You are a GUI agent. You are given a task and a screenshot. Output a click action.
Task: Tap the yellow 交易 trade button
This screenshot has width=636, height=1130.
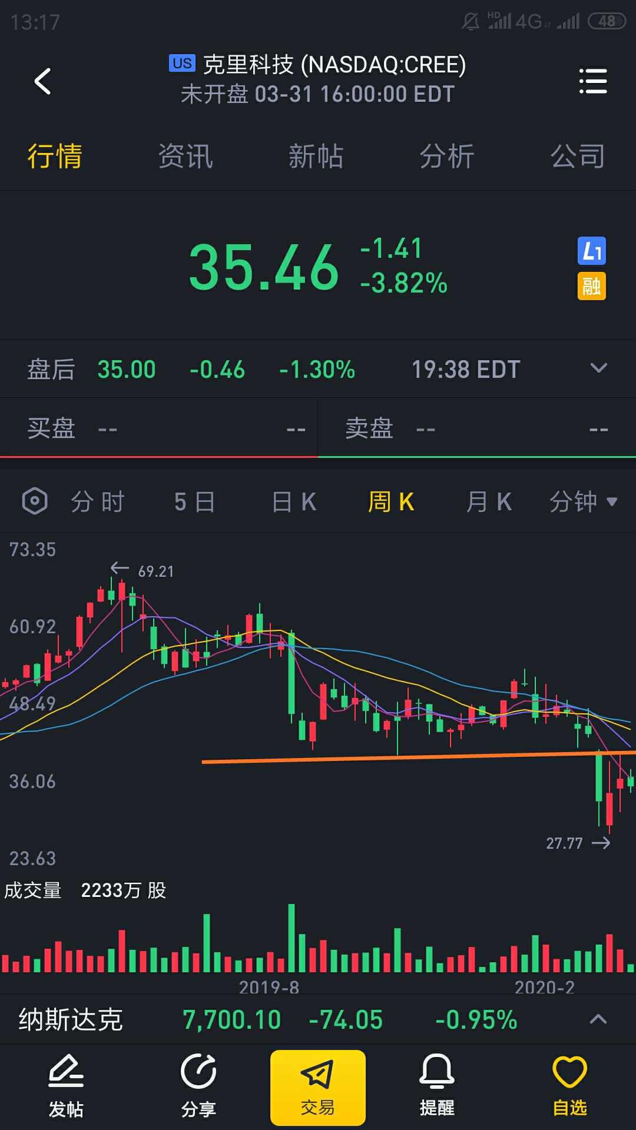318,1088
